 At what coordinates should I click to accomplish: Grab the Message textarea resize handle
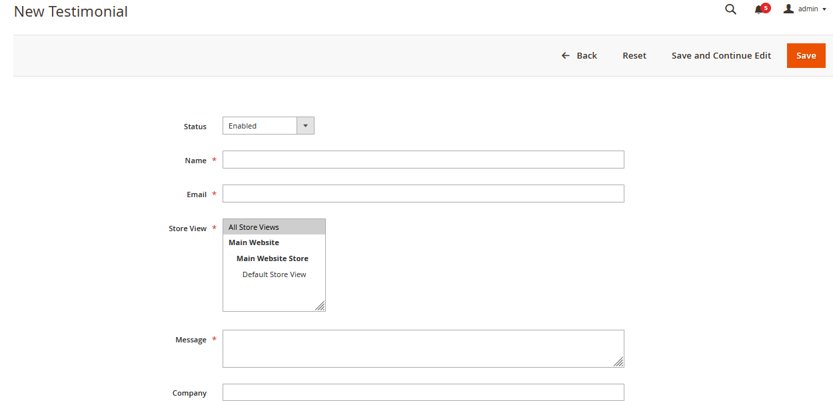click(x=618, y=362)
